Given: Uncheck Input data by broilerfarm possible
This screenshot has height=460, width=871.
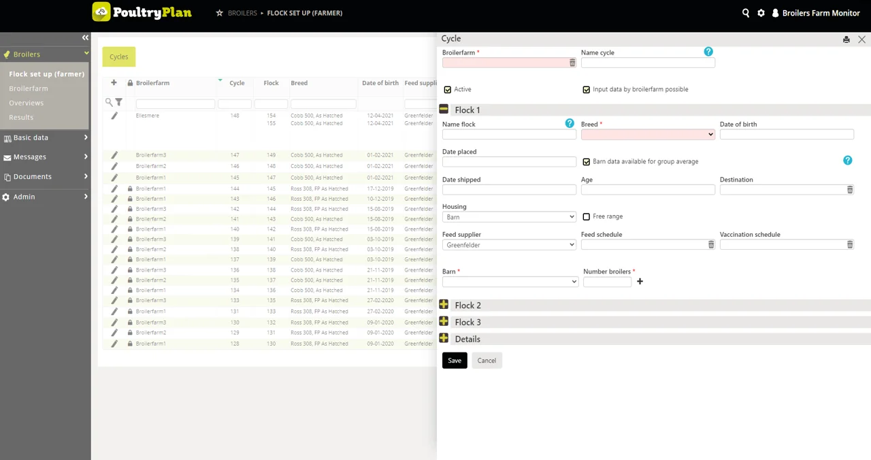Looking at the screenshot, I should click(x=586, y=90).
